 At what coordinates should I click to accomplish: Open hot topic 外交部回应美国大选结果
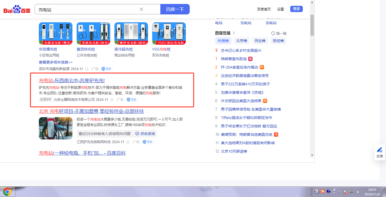click(241, 101)
